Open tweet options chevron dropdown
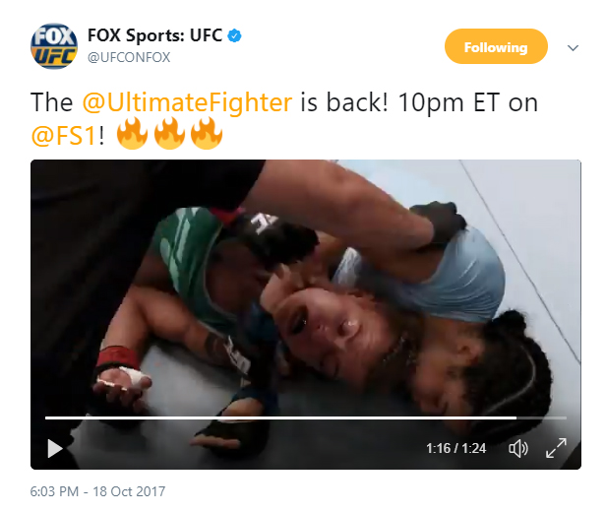This screenshot has width=606, height=513. click(x=573, y=47)
